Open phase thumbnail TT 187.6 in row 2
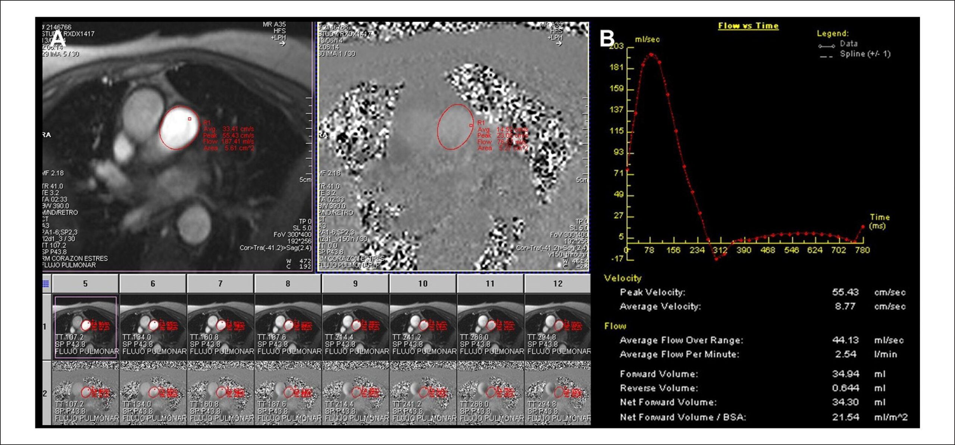This screenshot has height=445, width=955. coord(288,393)
